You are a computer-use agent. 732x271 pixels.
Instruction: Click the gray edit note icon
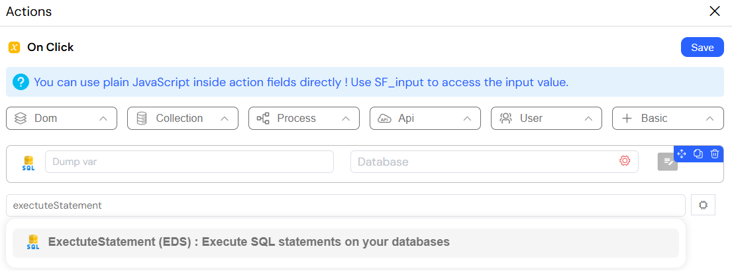click(x=668, y=162)
